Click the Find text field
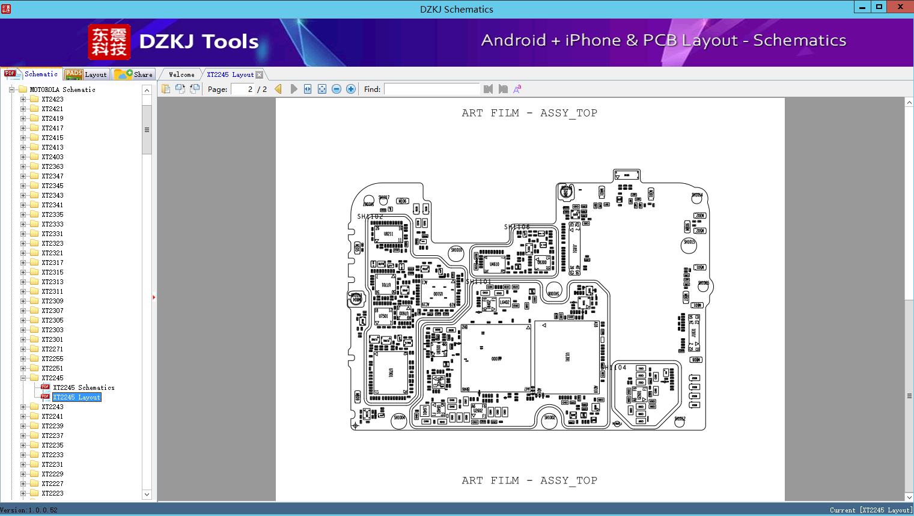 click(432, 89)
